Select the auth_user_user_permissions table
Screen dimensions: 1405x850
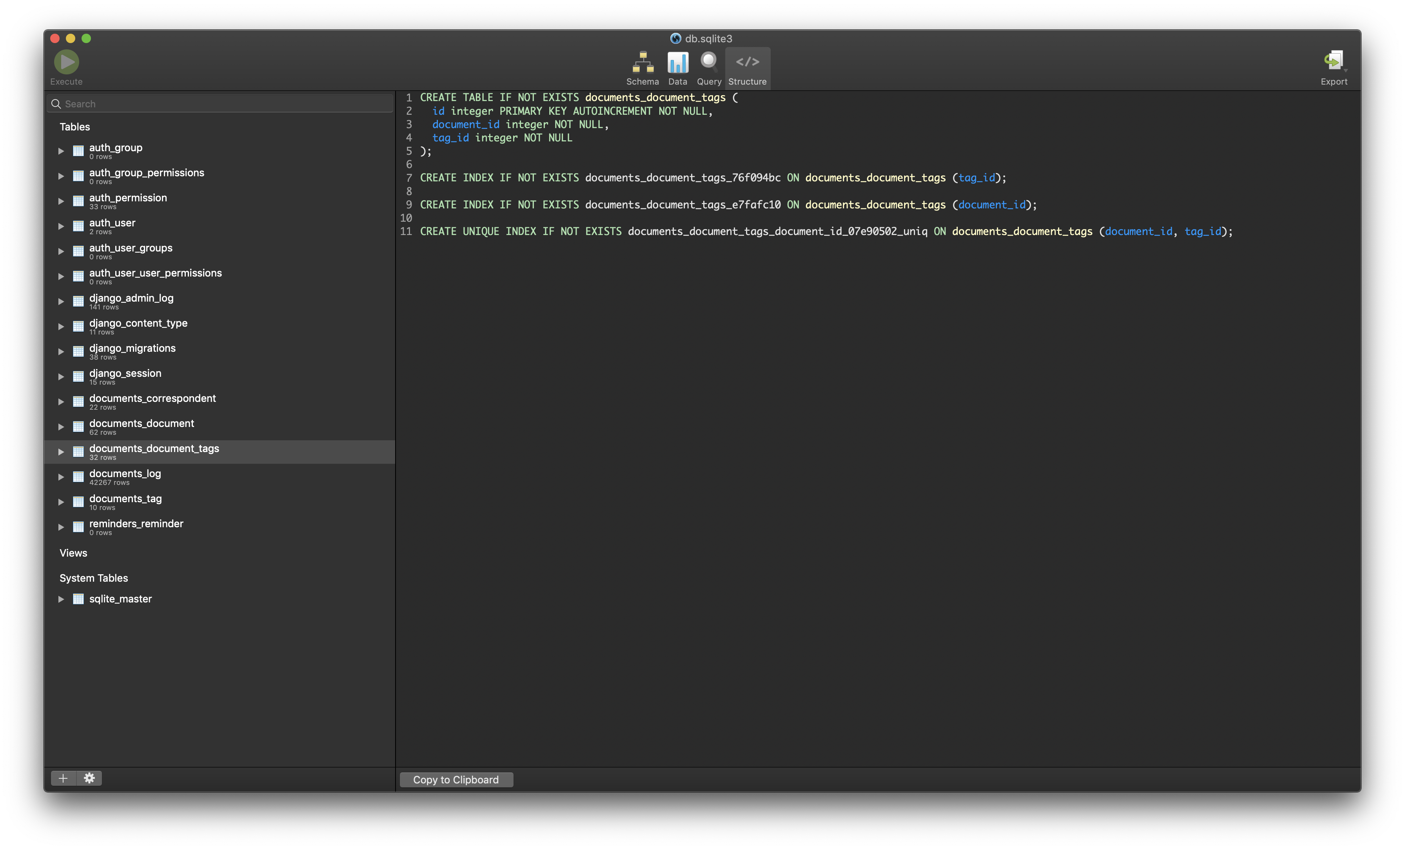coord(220,276)
